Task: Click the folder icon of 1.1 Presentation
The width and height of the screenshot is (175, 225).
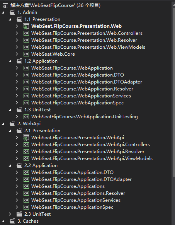Action: [x=19, y=19]
